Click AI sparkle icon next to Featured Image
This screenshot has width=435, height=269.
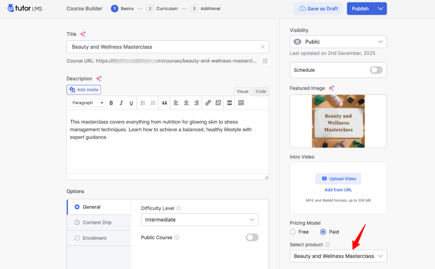click(x=331, y=88)
